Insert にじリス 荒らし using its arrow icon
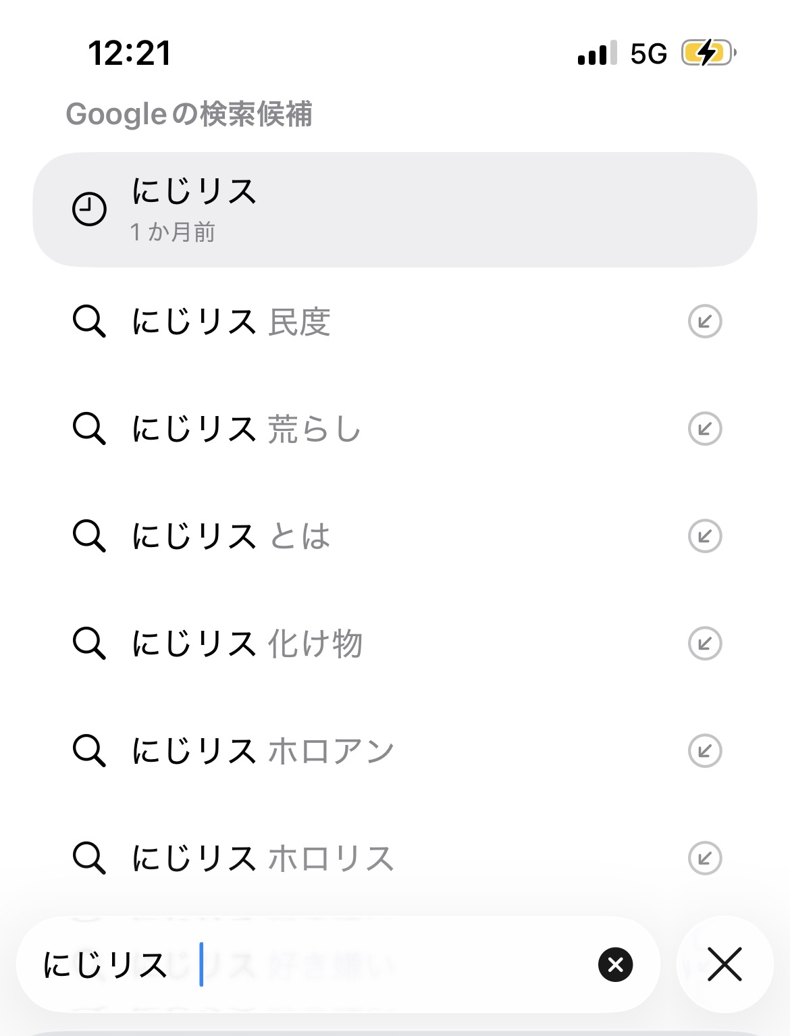 pos(705,428)
